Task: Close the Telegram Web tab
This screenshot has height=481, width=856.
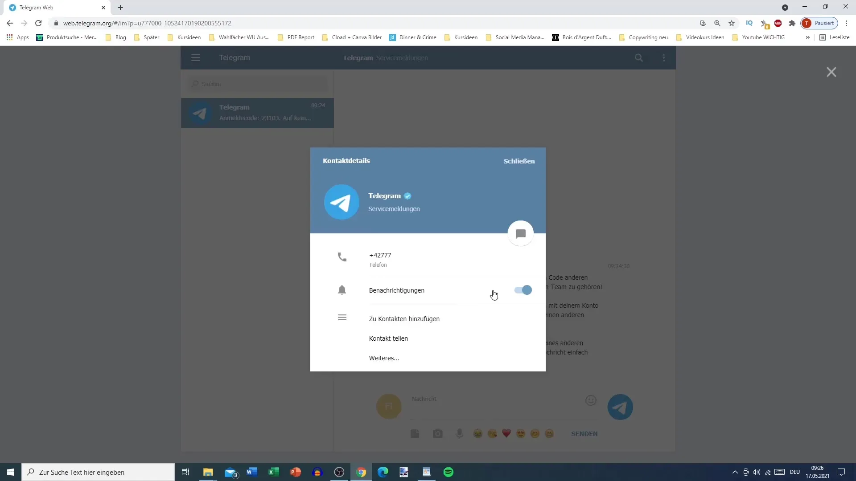Action: coord(103,8)
